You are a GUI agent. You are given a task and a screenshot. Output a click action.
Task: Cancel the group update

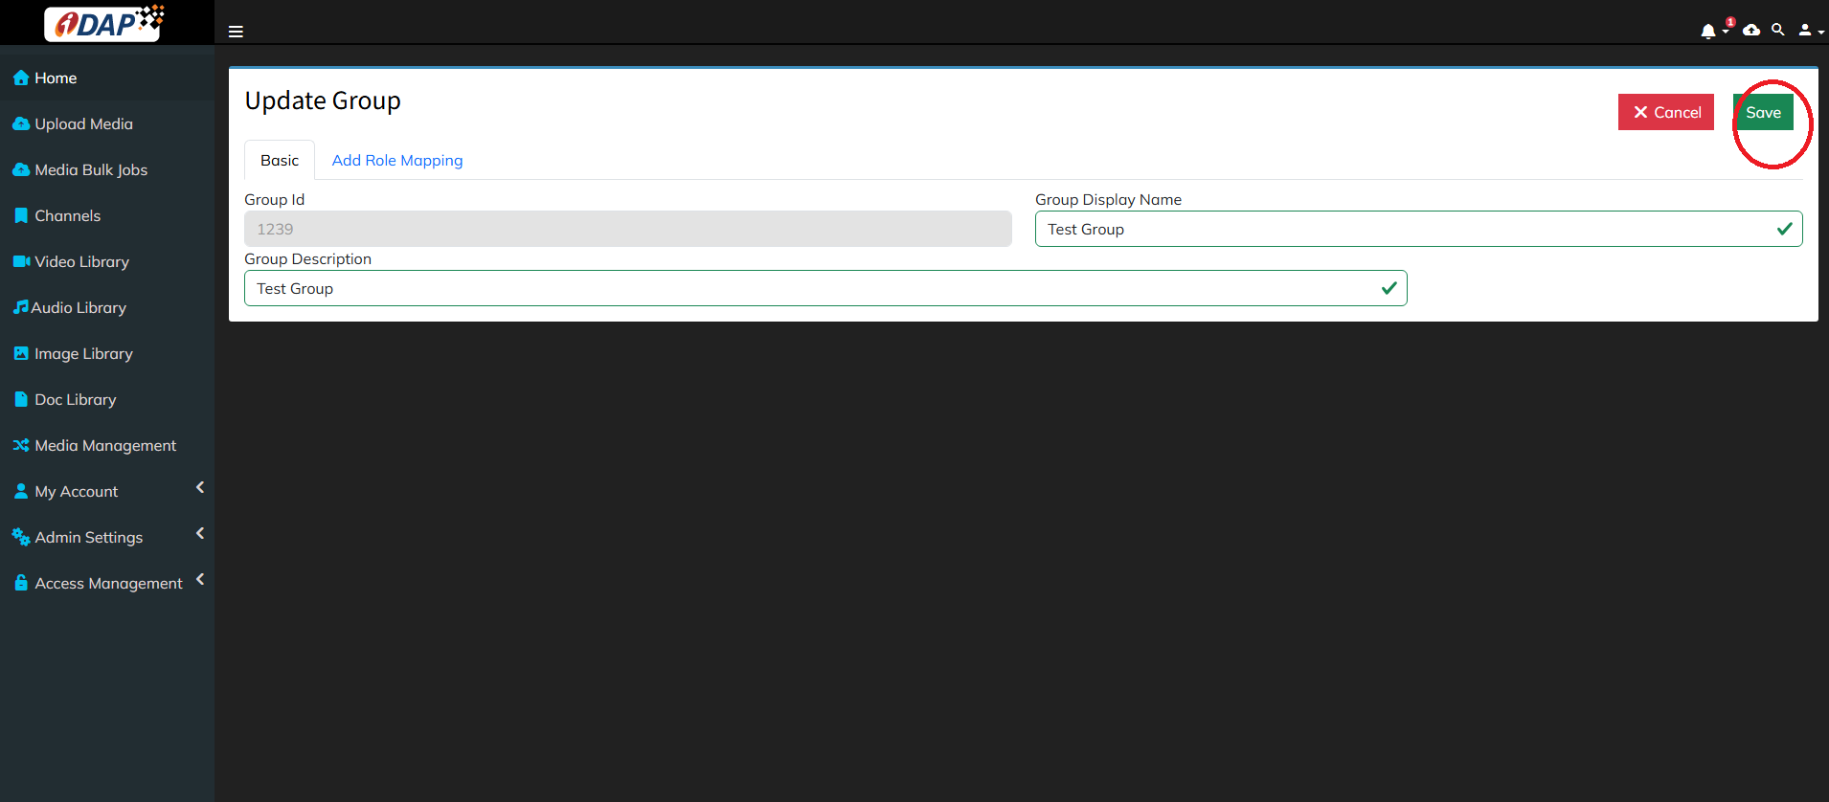pos(1665,112)
